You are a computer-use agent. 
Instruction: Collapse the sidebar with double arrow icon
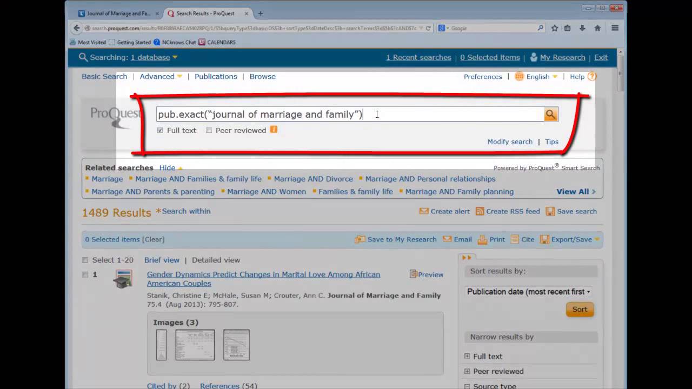pos(467,258)
